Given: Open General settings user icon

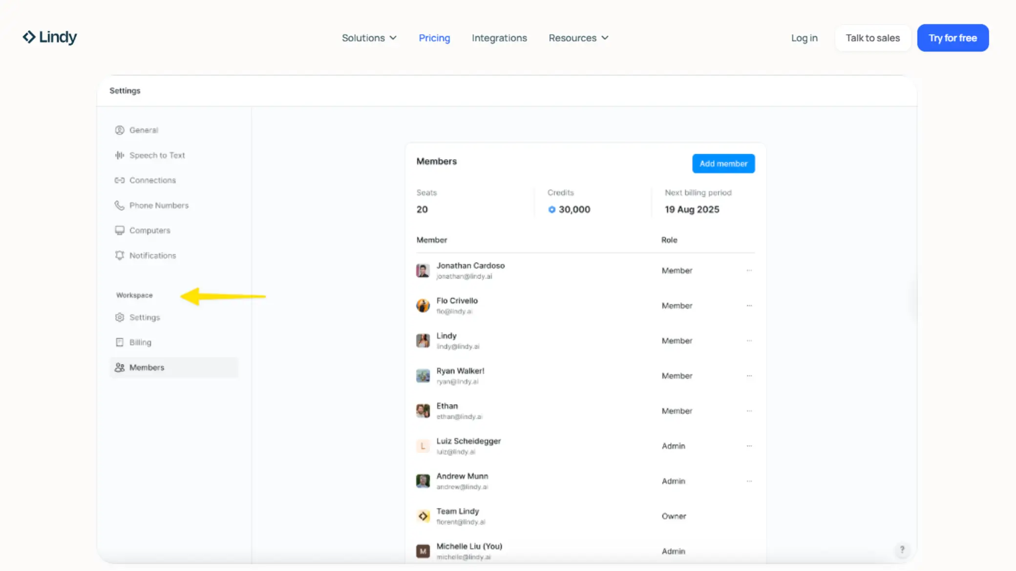Looking at the screenshot, I should coord(120,130).
